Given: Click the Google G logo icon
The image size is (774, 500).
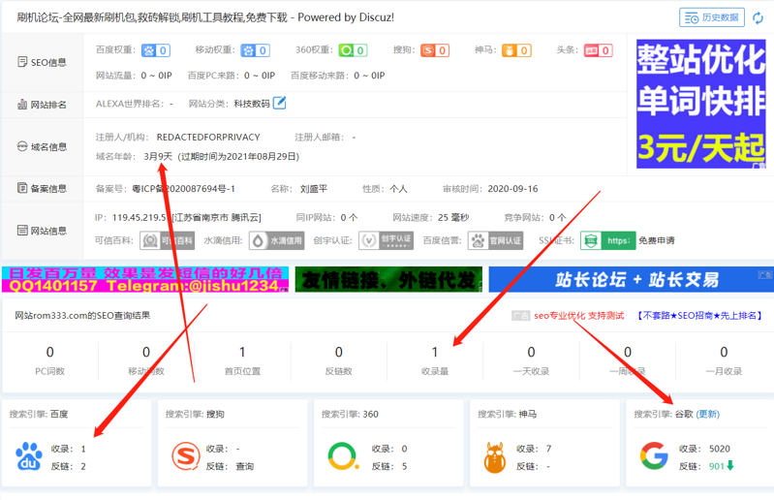Looking at the screenshot, I should coord(654,455).
